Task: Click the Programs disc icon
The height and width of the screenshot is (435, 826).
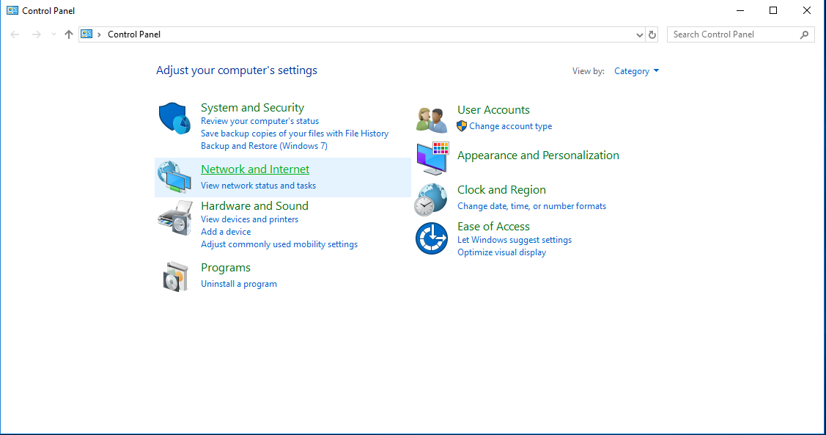Action: coord(174,276)
